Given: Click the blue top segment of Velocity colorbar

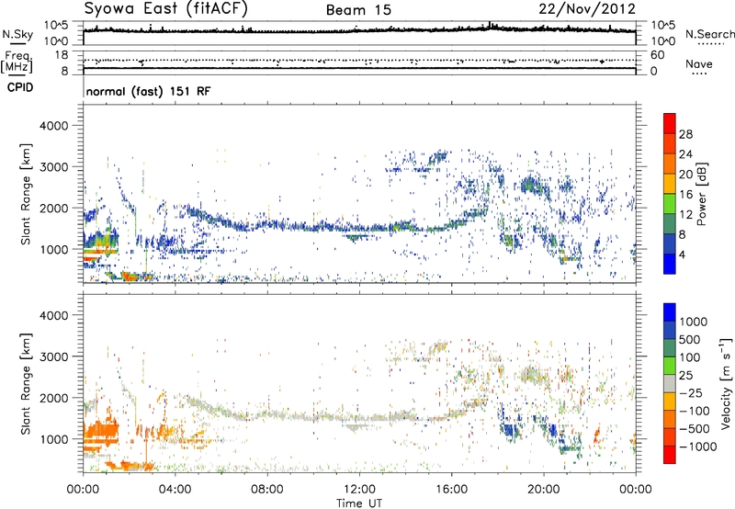Looking at the screenshot, I should coord(670,312).
